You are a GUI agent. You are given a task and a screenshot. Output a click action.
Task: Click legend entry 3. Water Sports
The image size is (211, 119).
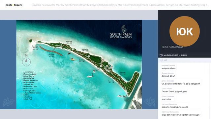[x=28, y=76]
